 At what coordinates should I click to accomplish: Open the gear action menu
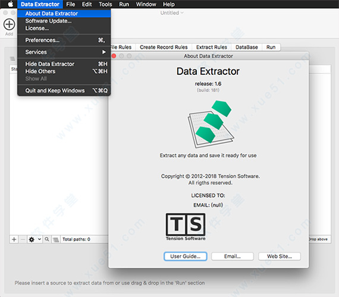pyautogui.click(x=32, y=239)
